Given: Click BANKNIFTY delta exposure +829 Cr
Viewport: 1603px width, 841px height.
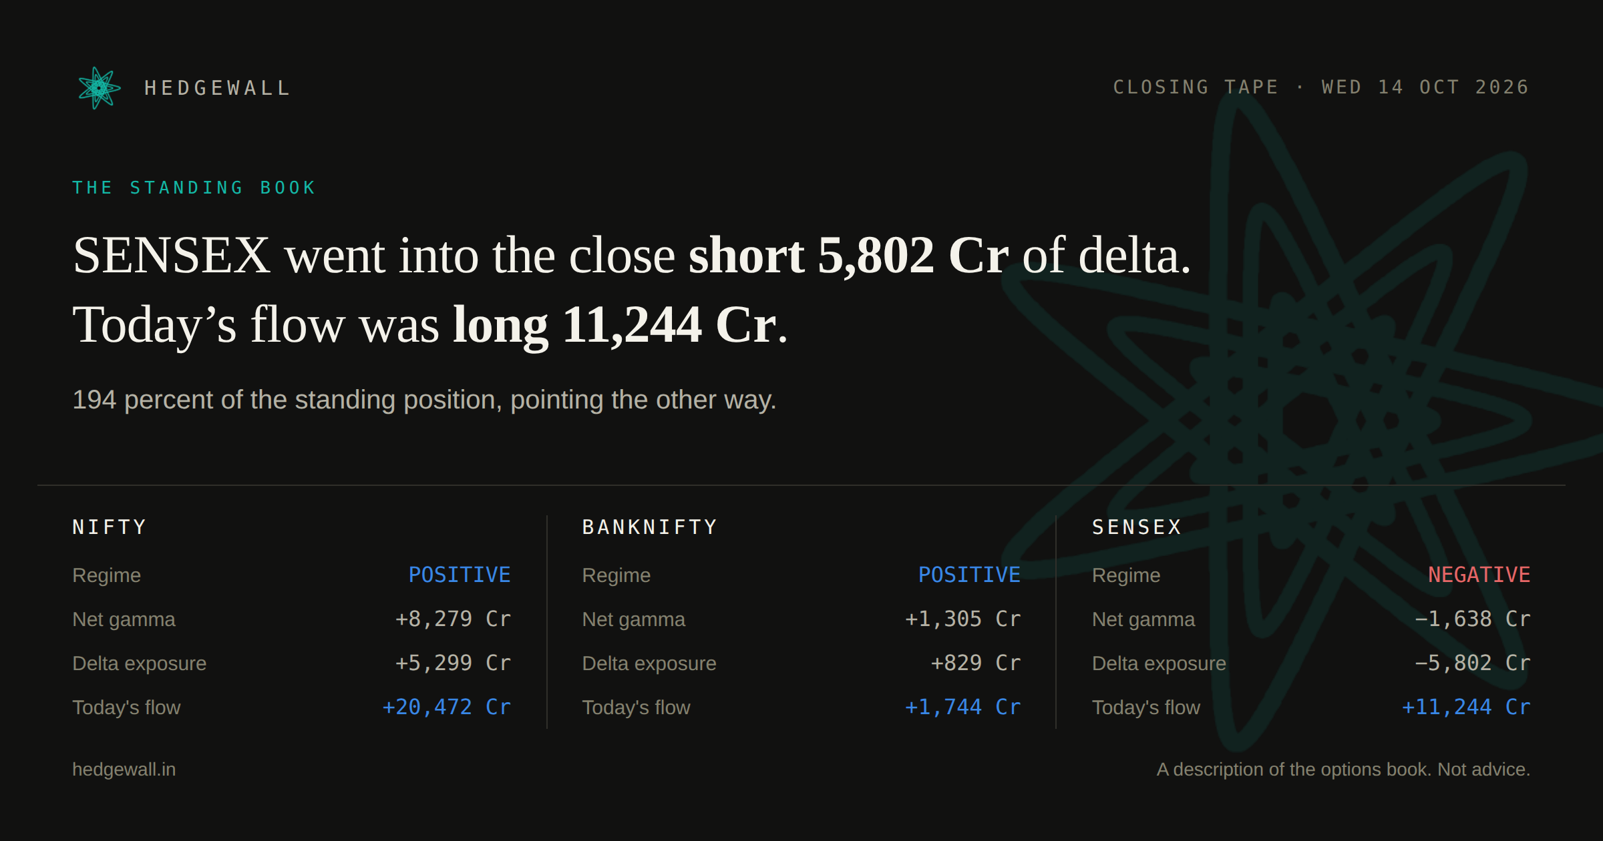Looking at the screenshot, I should click(x=975, y=663).
